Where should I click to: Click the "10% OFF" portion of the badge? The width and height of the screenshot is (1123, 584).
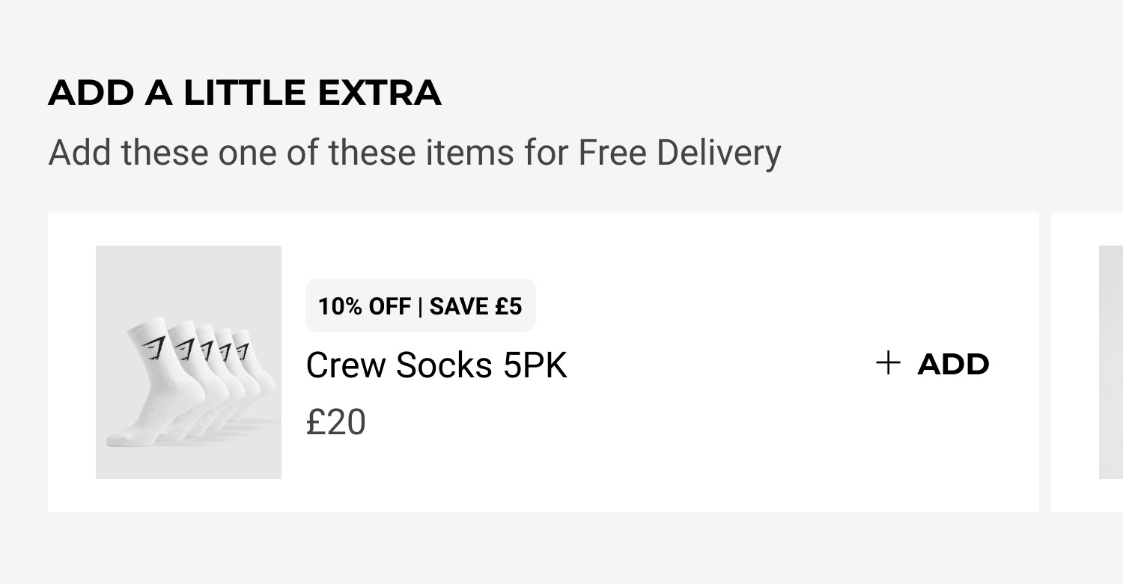[x=365, y=305]
